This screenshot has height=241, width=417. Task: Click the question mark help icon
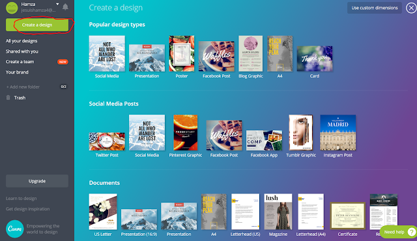[411, 232]
